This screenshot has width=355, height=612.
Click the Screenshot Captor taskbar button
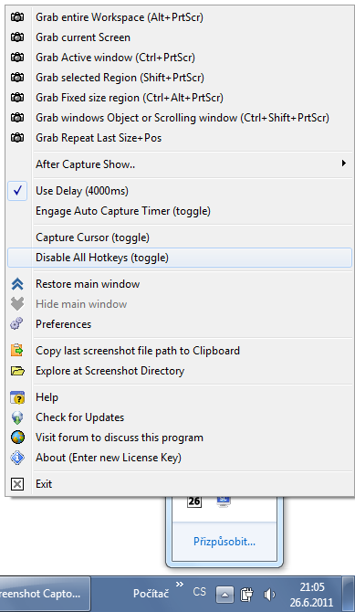(45, 594)
